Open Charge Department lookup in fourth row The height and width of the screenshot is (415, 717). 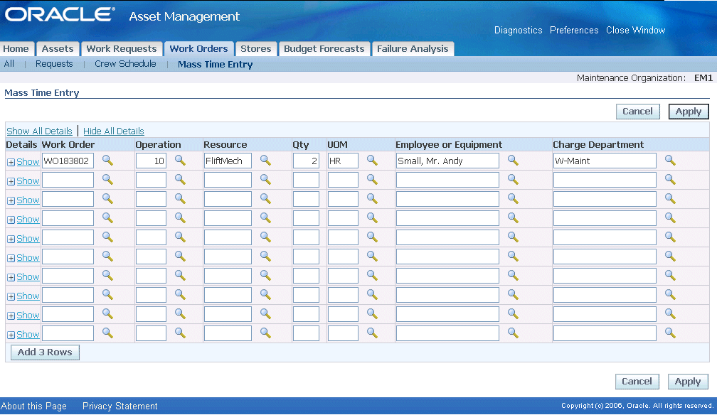[670, 218]
